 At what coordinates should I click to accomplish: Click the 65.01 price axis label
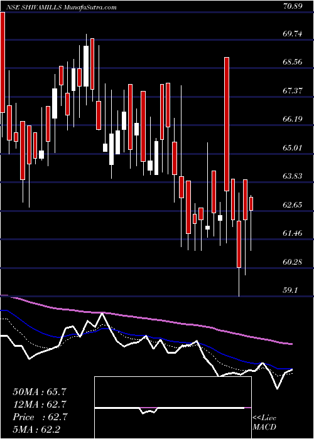[293, 147]
